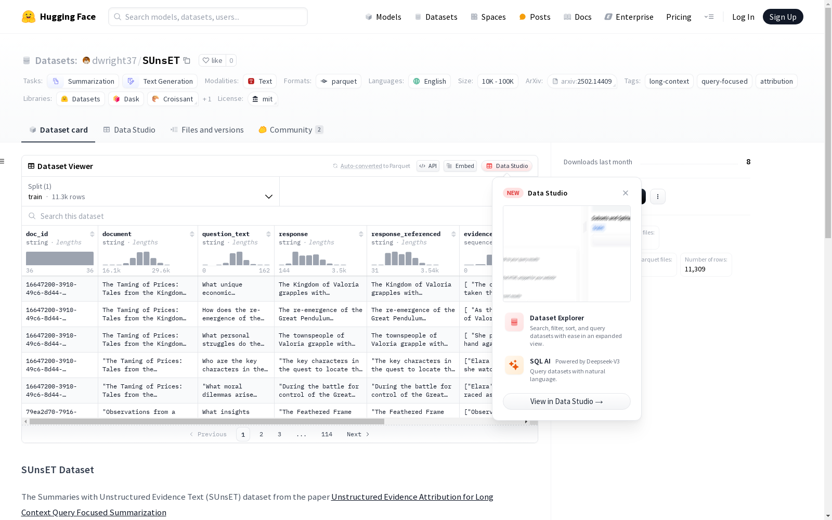Click the mit license tag
Screen dimensions: 832x520
click(263, 99)
